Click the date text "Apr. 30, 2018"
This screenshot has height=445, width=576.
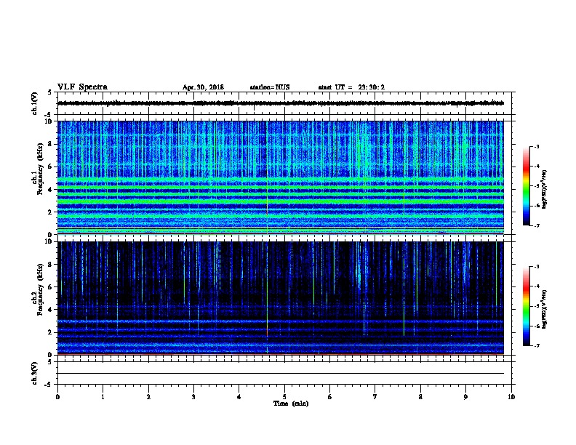point(203,87)
